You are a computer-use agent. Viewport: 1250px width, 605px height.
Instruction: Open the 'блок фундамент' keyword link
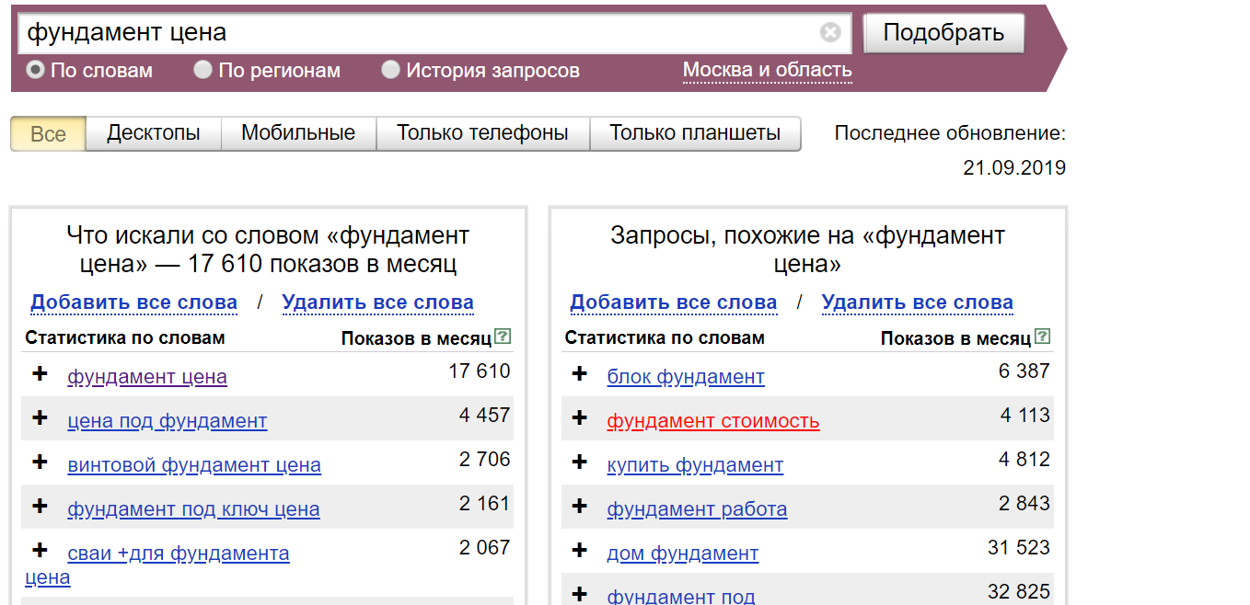pyautogui.click(x=686, y=377)
